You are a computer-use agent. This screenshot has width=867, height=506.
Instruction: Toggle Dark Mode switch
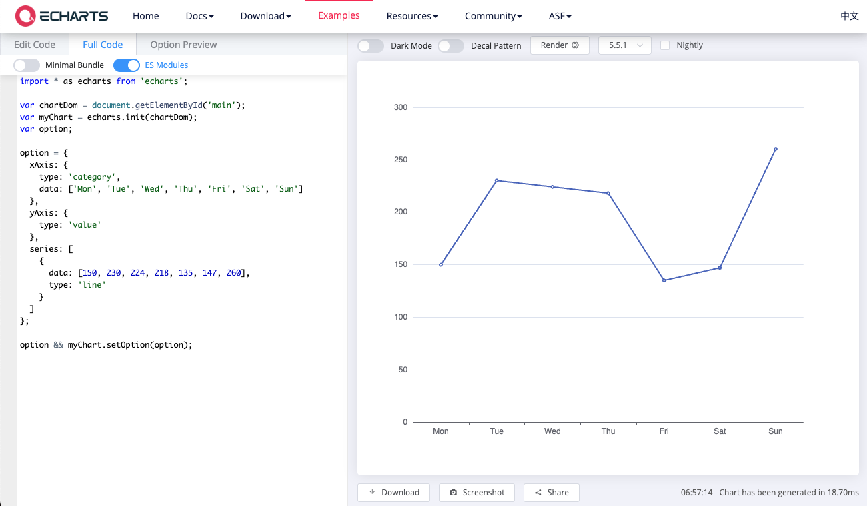371,45
